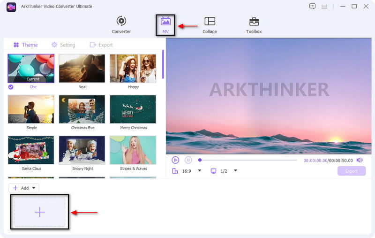Select the Christmas Eve theme
375x238 pixels.
coord(82,109)
